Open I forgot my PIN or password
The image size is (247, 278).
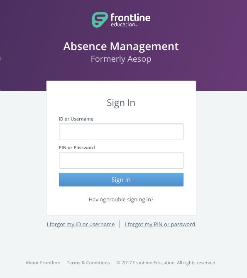[x=160, y=224]
